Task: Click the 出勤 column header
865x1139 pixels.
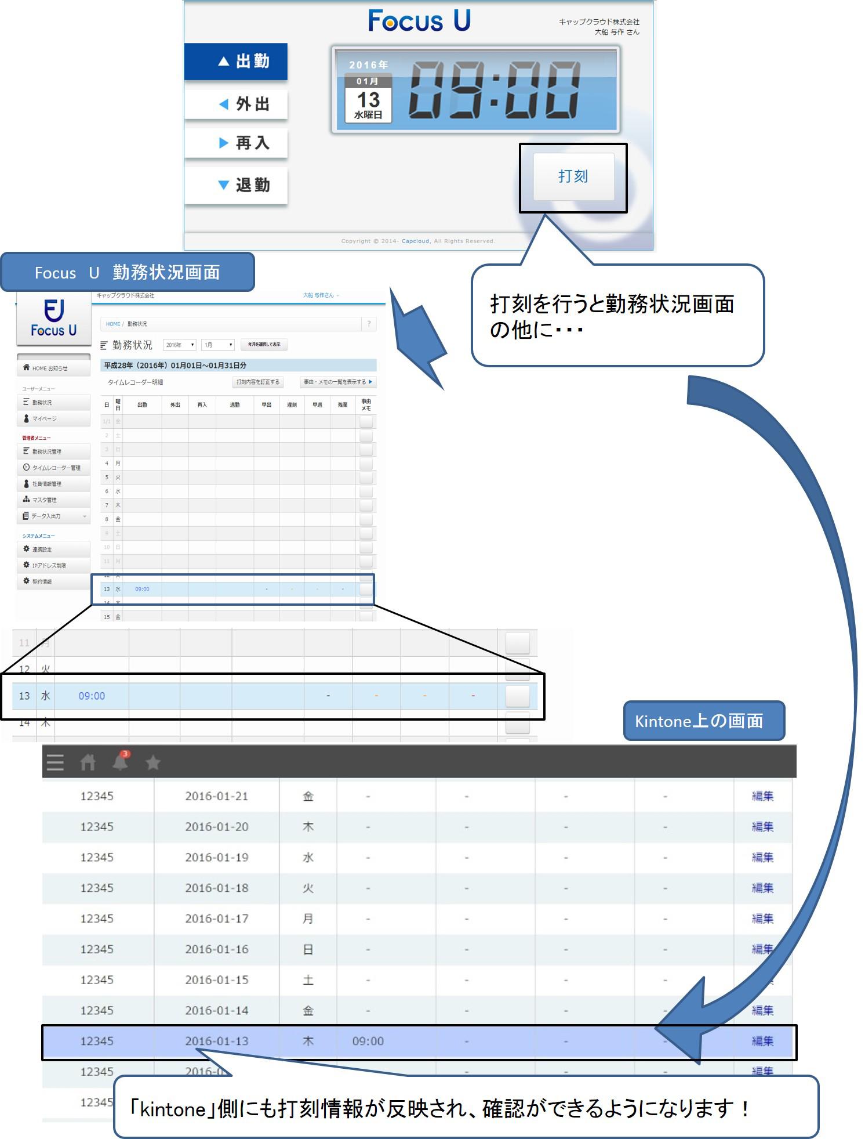Action: (142, 405)
